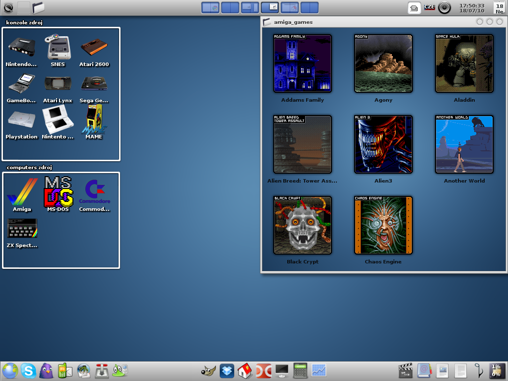Open the system tray notifications icon
This screenshot has height=381, width=508.
pyautogui.click(x=414, y=8)
